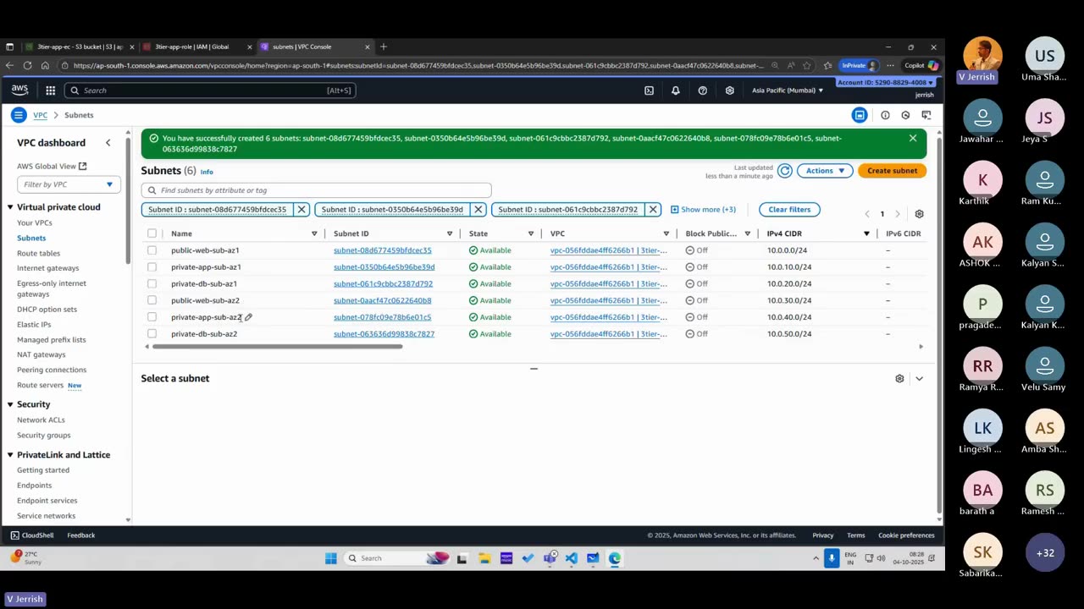
Task: Open the Account ID dropdown
Action: click(886, 82)
